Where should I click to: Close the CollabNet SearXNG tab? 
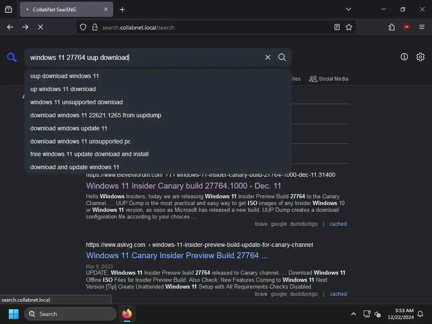tap(106, 9)
